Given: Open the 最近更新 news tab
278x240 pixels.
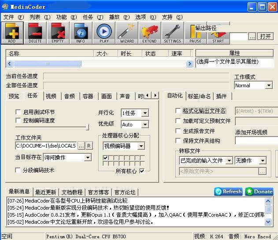Looking at the screenshot, I should (x=45, y=192).
